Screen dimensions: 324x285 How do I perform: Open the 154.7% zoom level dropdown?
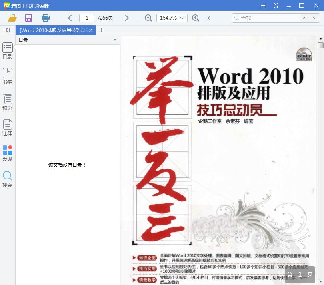point(172,18)
